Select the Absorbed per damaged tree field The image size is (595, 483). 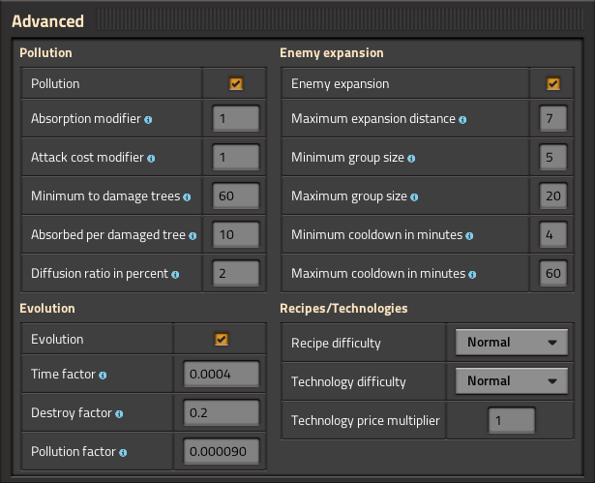pos(236,234)
